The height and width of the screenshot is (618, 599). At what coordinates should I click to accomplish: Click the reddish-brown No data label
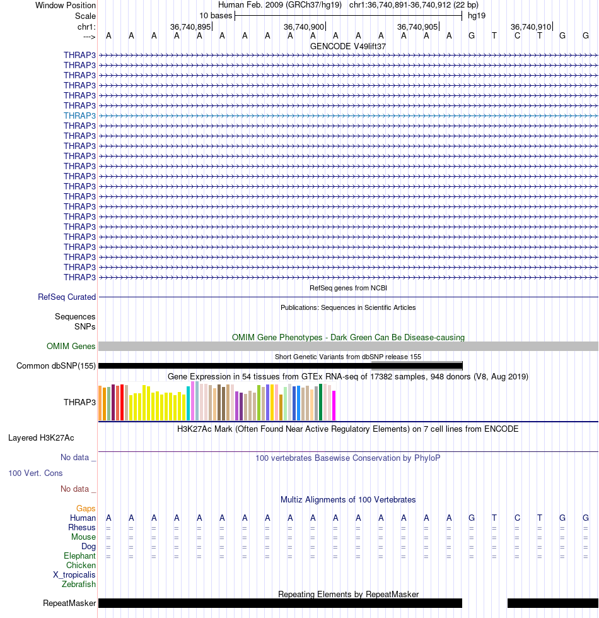pyautogui.click(x=78, y=489)
